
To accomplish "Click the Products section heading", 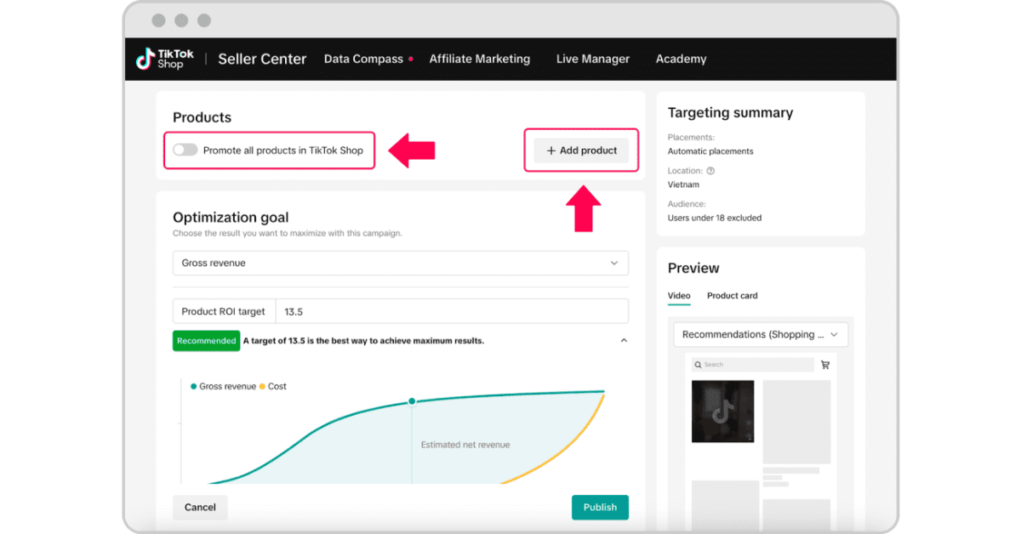I will pyautogui.click(x=202, y=117).
